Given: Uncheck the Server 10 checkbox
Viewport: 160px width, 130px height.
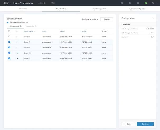Looking at the screenshot, I should coord(9,53).
